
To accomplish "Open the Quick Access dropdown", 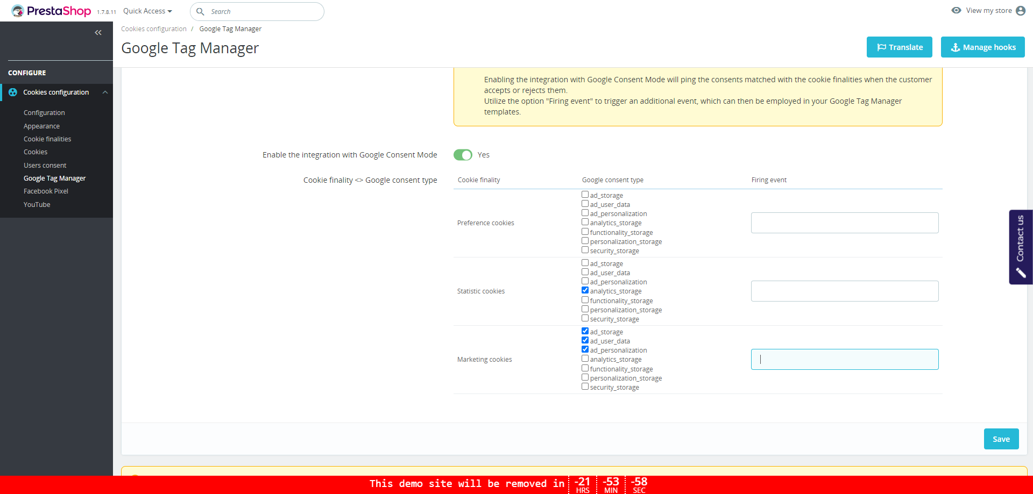I will 147,11.
